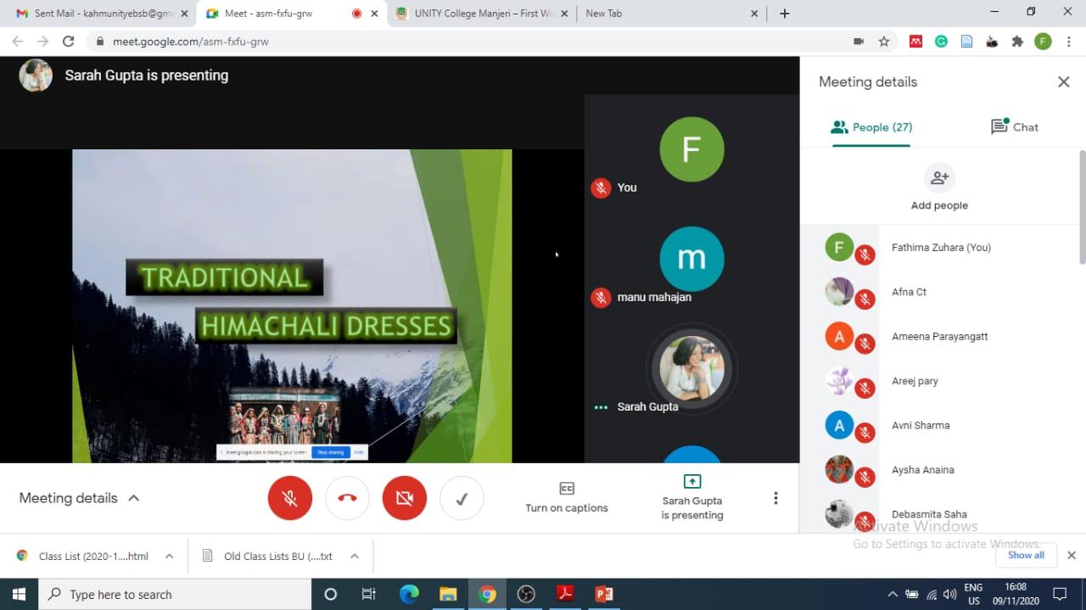The height and width of the screenshot is (610, 1086).
Task: Click the Sarah Gupta is presenting icon
Action: pyautogui.click(x=691, y=482)
